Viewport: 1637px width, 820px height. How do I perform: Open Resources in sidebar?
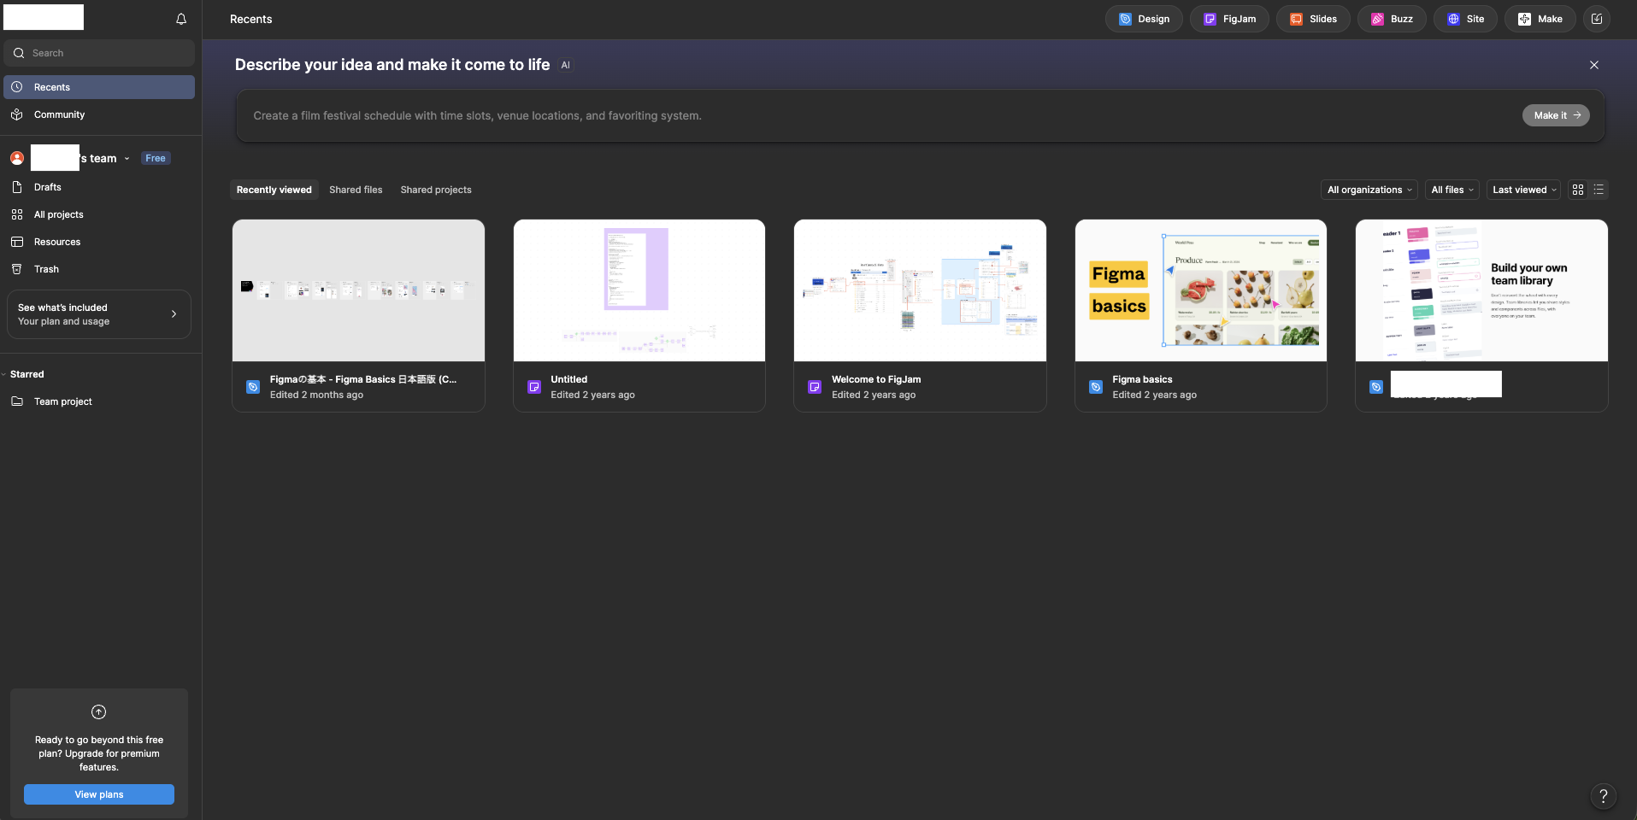[x=99, y=242]
